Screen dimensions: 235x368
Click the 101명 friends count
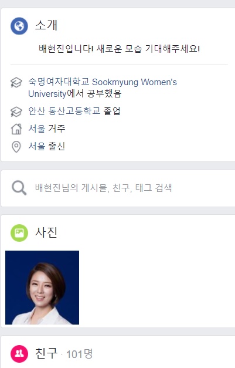pos(80,354)
